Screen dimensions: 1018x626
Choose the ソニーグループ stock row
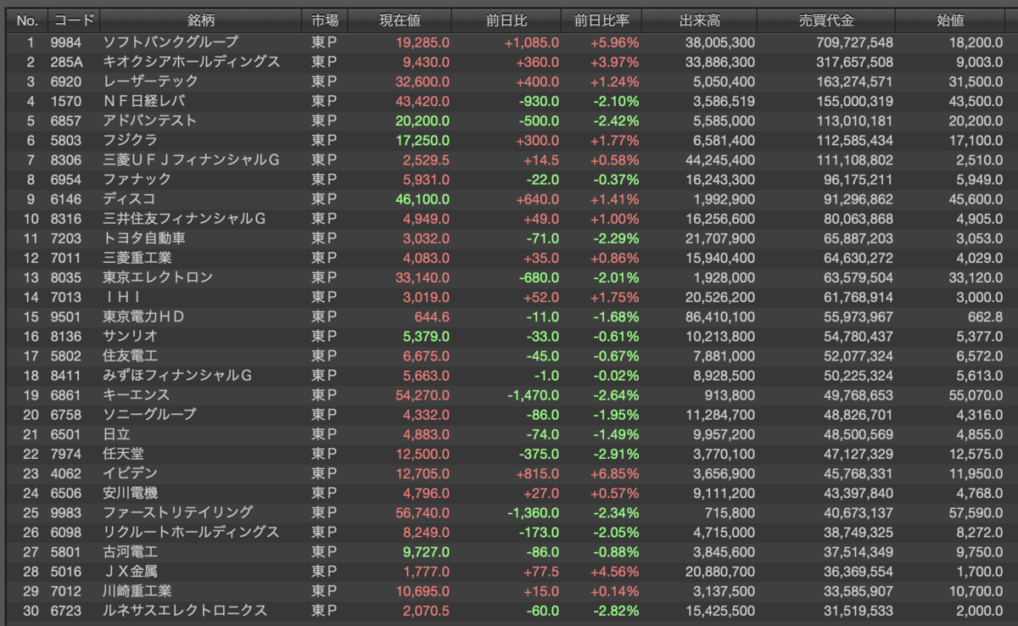click(511, 414)
